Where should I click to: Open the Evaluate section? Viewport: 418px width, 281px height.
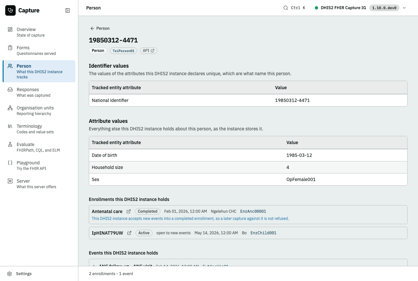(x=39, y=147)
